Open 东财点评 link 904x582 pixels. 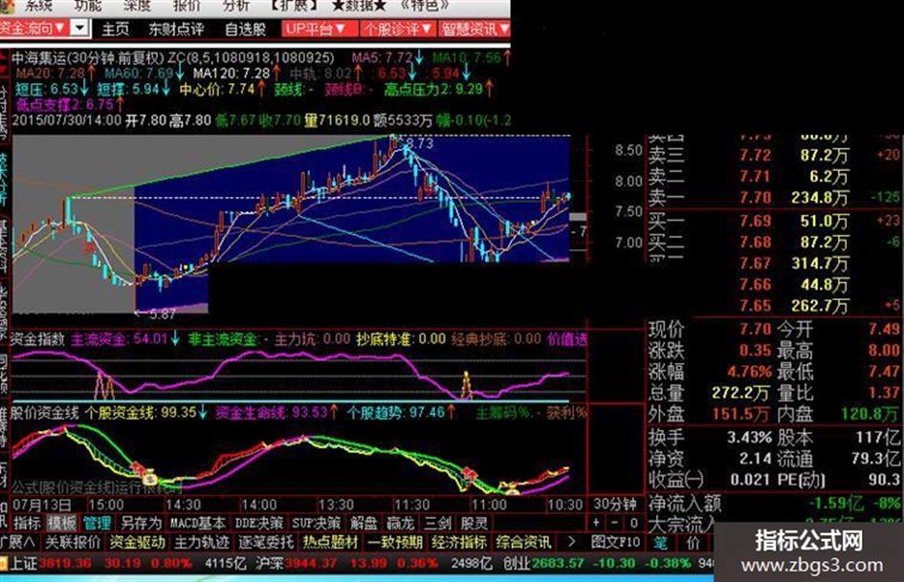176,29
